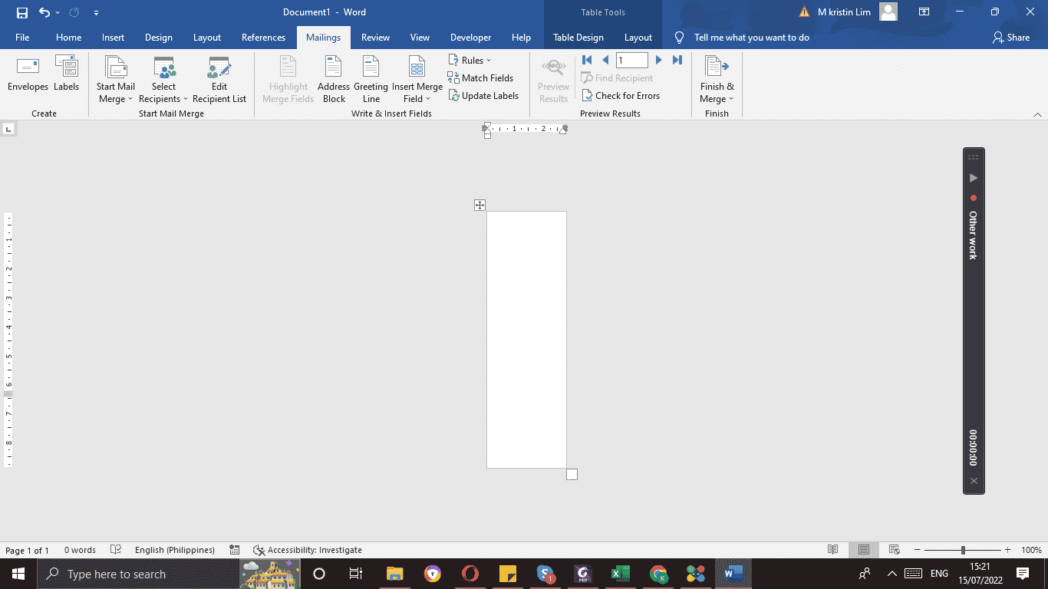Click the record number input field
The height and width of the screenshot is (589, 1048).
point(632,60)
